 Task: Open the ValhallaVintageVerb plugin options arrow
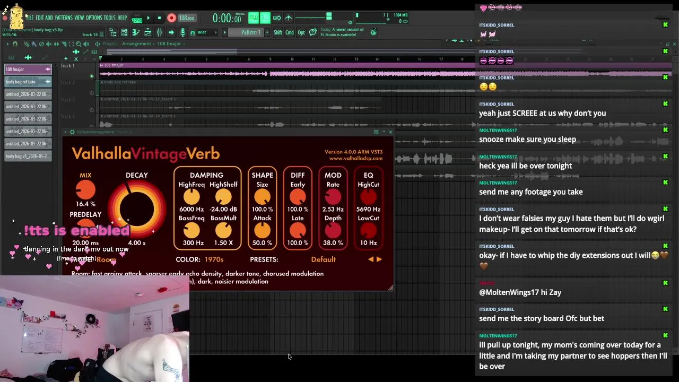[x=66, y=132]
